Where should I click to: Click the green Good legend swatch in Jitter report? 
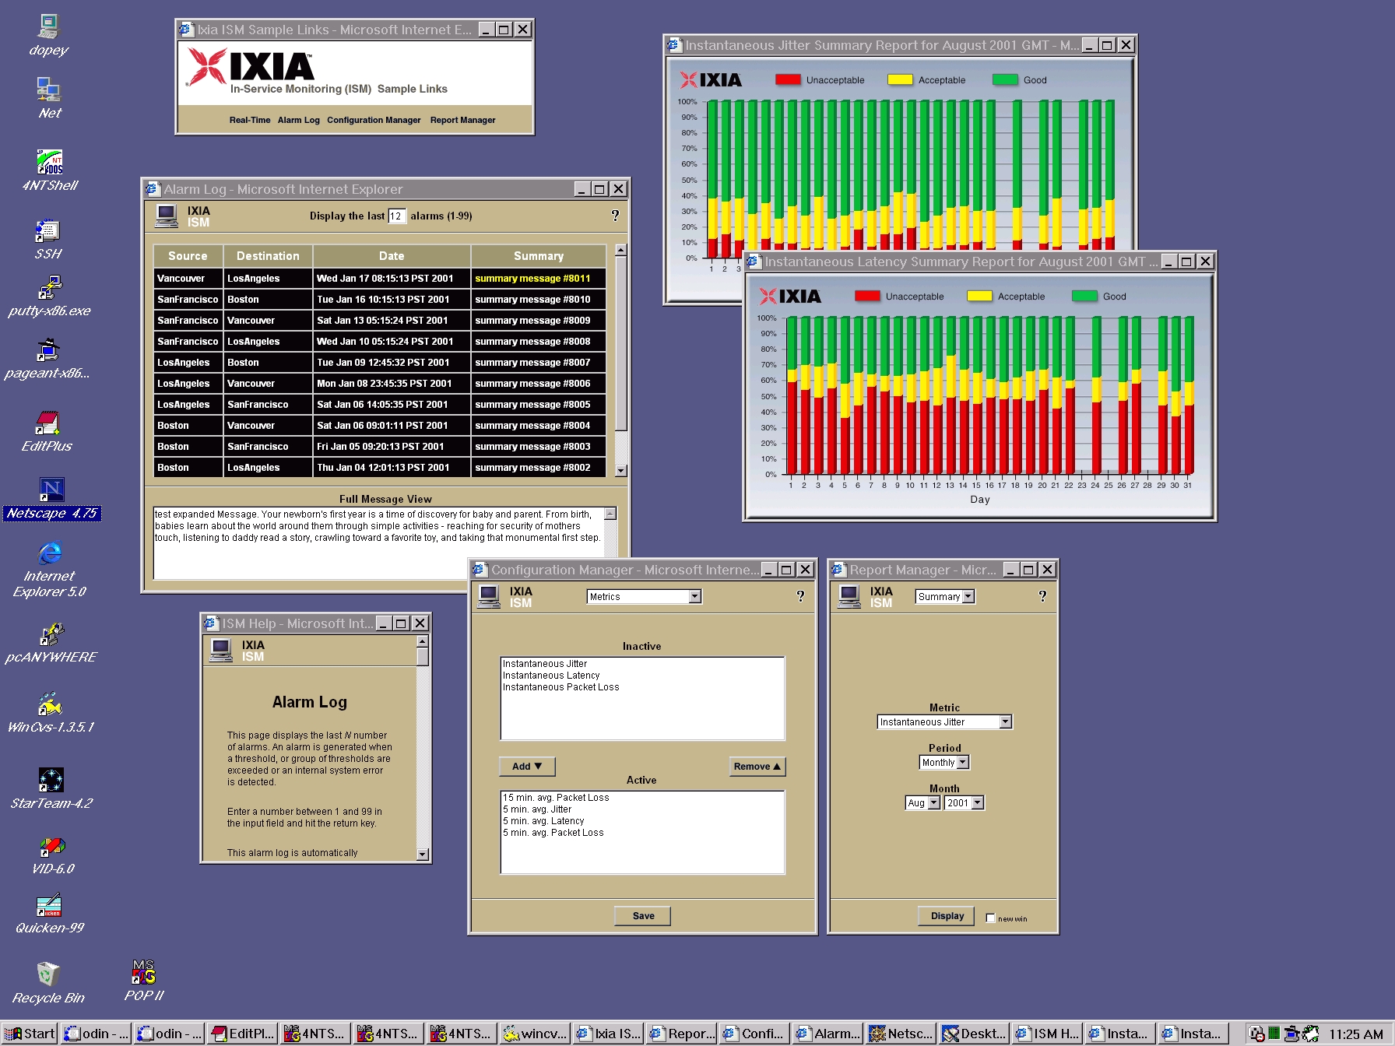[1005, 79]
